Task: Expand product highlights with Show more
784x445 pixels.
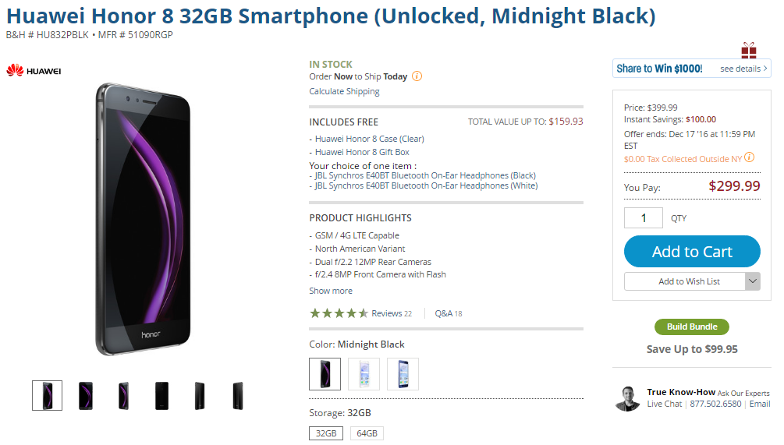Action: click(331, 291)
